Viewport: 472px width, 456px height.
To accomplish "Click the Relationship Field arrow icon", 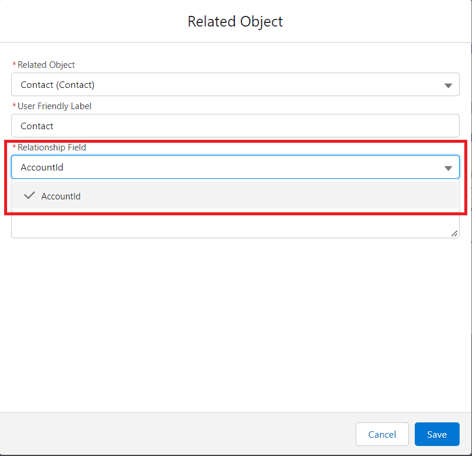I will [x=448, y=168].
